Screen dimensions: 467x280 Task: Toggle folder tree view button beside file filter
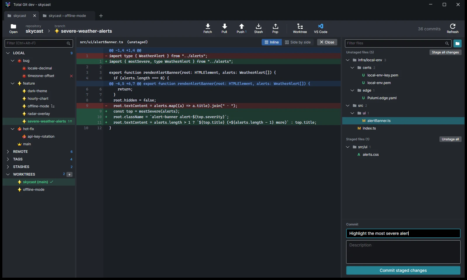tap(457, 43)
